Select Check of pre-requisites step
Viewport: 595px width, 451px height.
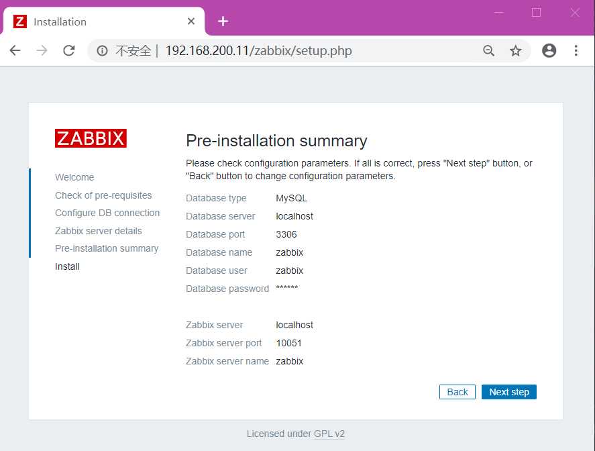click(103, 195)
